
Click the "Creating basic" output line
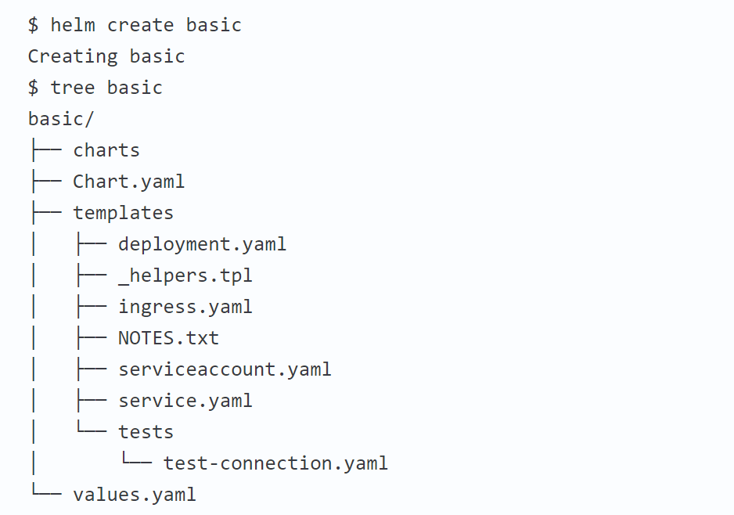(106, 56)
